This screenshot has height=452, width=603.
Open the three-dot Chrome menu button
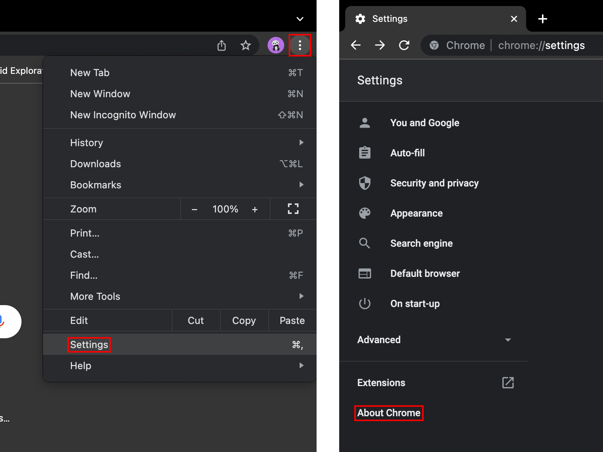[300, 46]
